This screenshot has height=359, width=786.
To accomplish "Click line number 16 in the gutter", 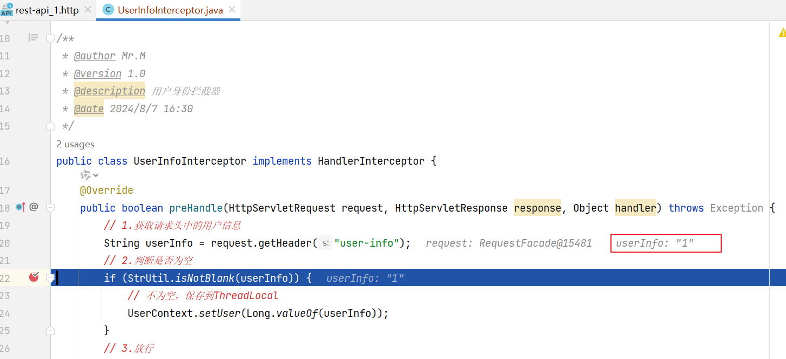I will point(5,161).
